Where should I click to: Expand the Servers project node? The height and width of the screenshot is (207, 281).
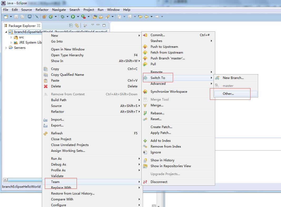(6, 48)
